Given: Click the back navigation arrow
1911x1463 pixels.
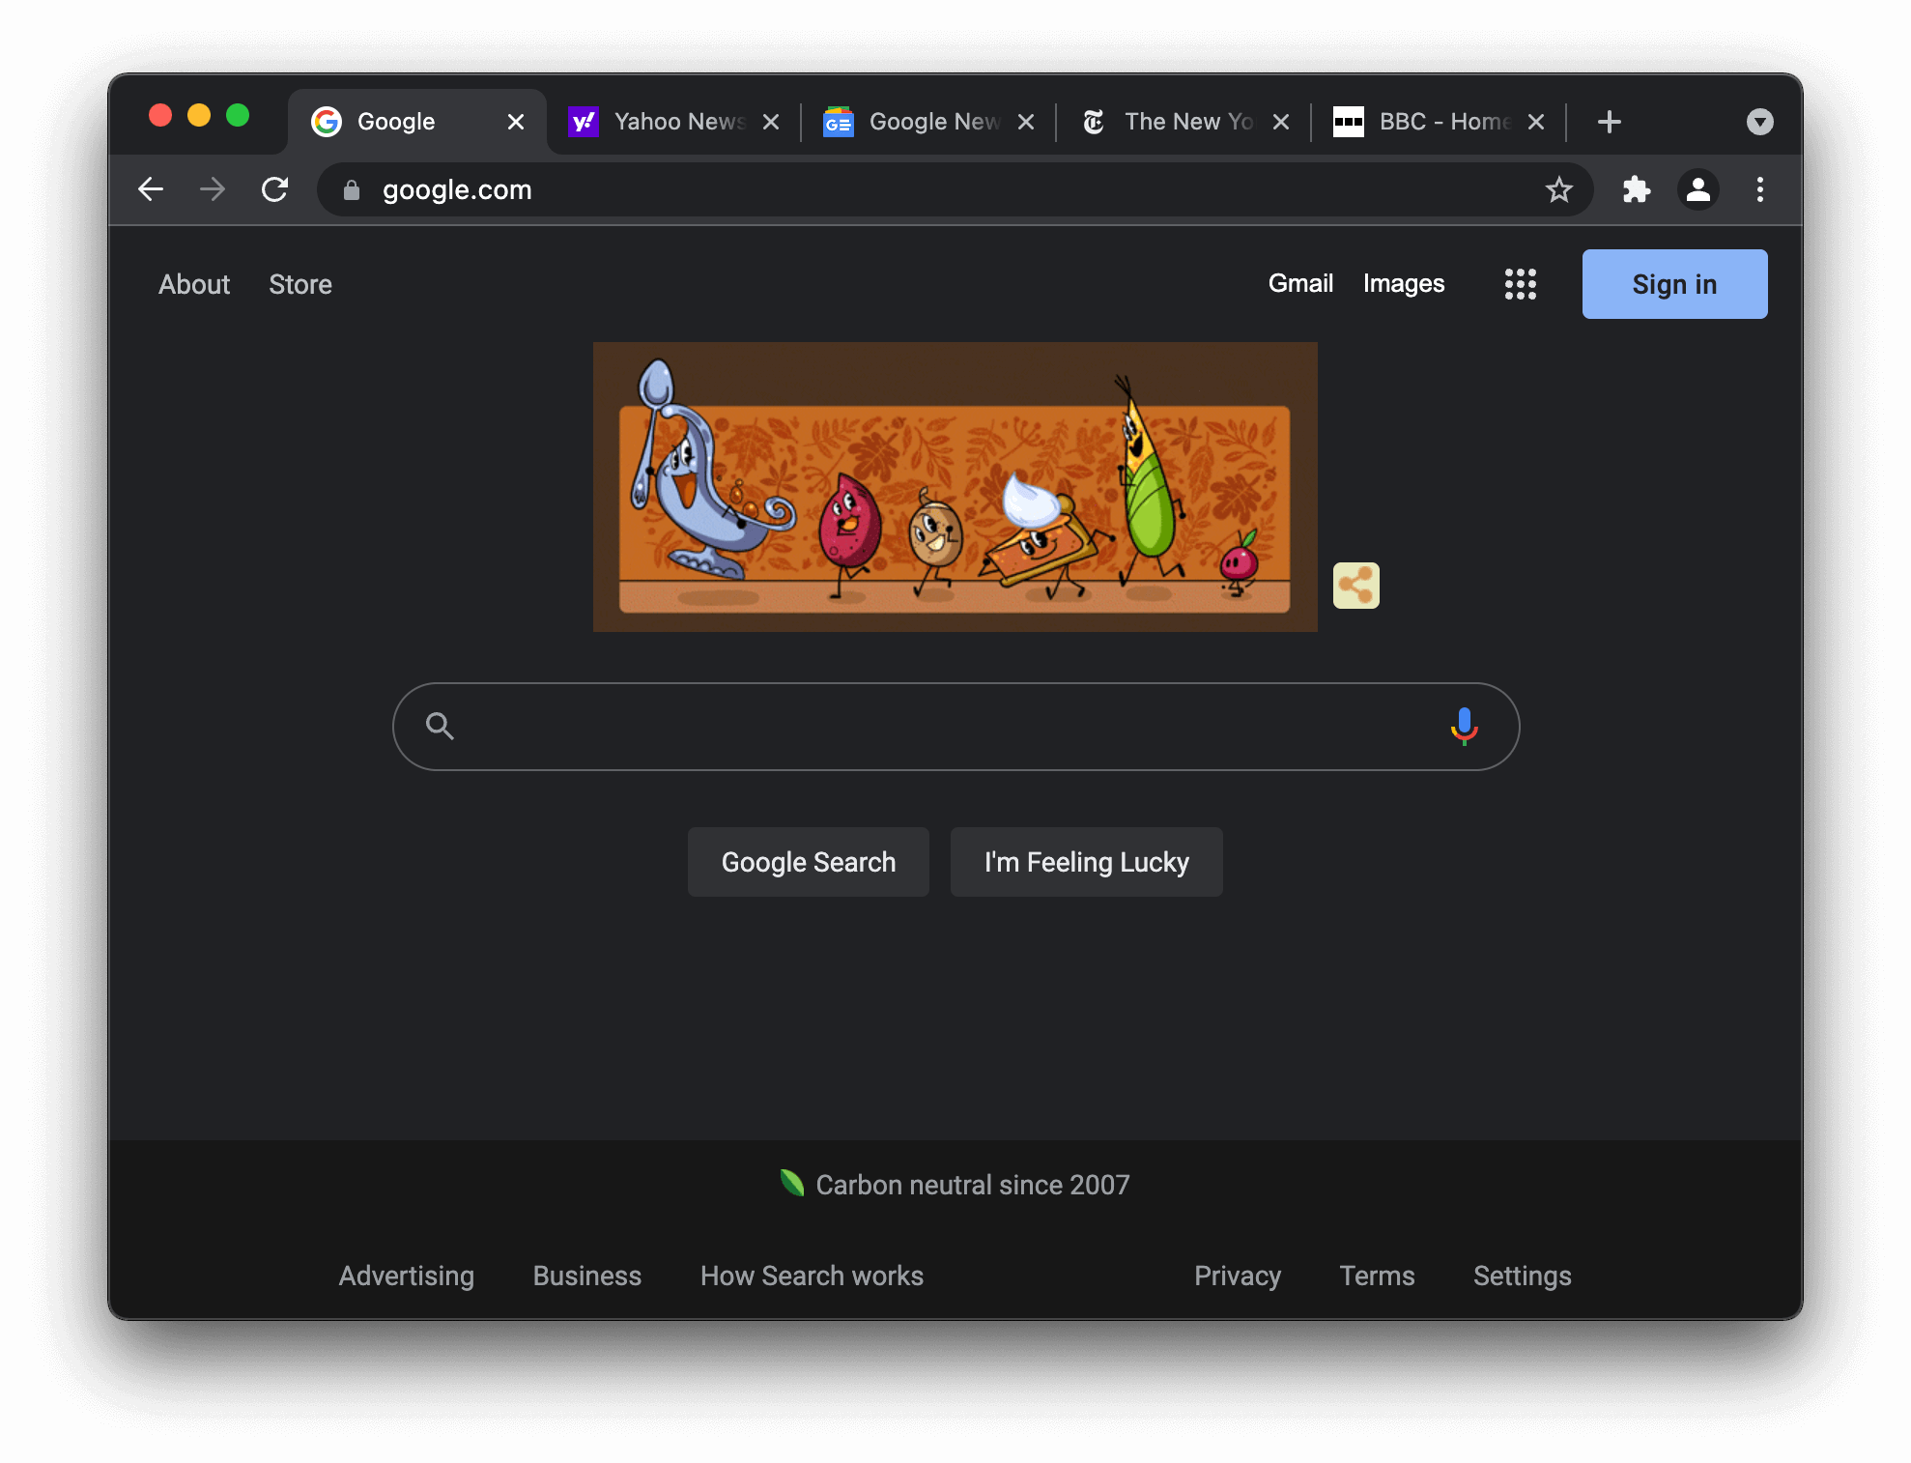Looking at the screenshot, I should (151, 189).
